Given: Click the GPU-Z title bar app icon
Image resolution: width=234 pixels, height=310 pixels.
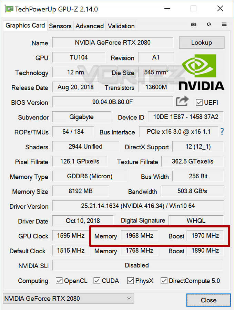Looking at the screenshot, I should pos(9,9).
